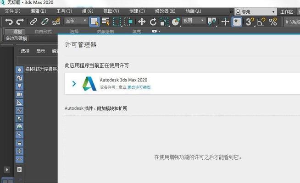Viewport: 300px width, 183px height.
Task: Open the 动画(A) menu
Action: pyautogui.click(x=193, y=11)
